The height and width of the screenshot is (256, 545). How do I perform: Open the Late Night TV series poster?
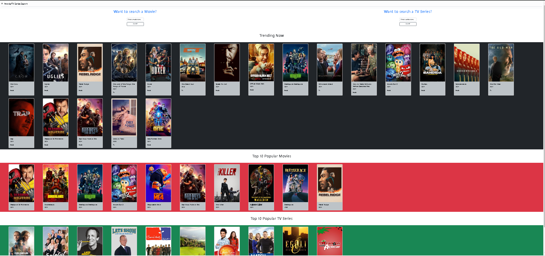point(90,241)
